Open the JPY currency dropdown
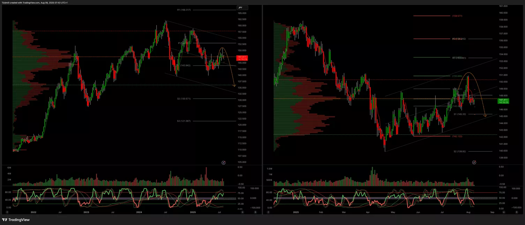Screen dimensions: 525x225 [x=242, y=8]
